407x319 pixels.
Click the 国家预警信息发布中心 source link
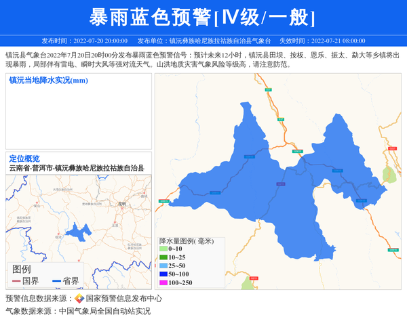pos(123,298)
